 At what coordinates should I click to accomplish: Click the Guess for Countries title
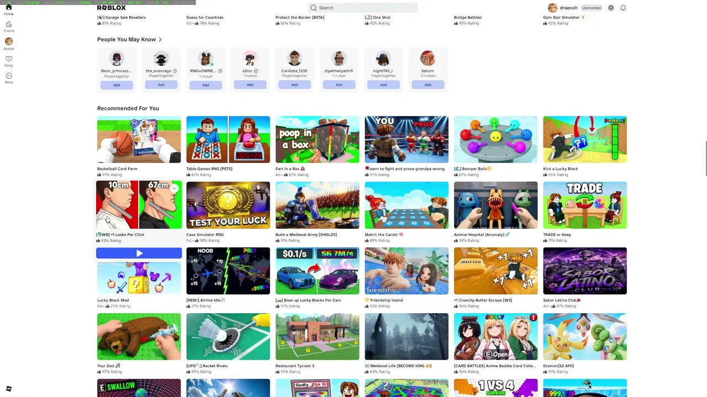pyautogui.click(x=205, y=18)
